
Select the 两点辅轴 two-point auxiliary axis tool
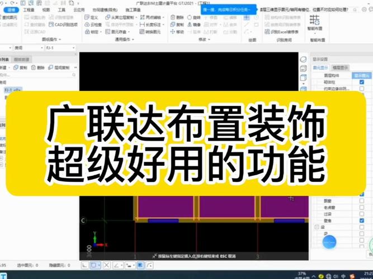(x=150, y=17)
